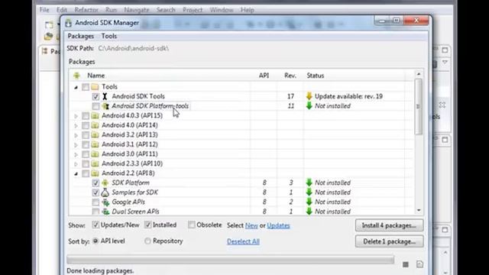Click the Android SDK Tools wrench icon

click(x=105, y=96)
